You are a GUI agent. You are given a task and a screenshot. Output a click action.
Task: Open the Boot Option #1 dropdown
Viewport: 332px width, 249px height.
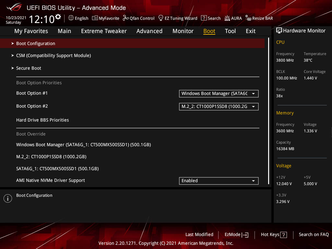[219, 94]
